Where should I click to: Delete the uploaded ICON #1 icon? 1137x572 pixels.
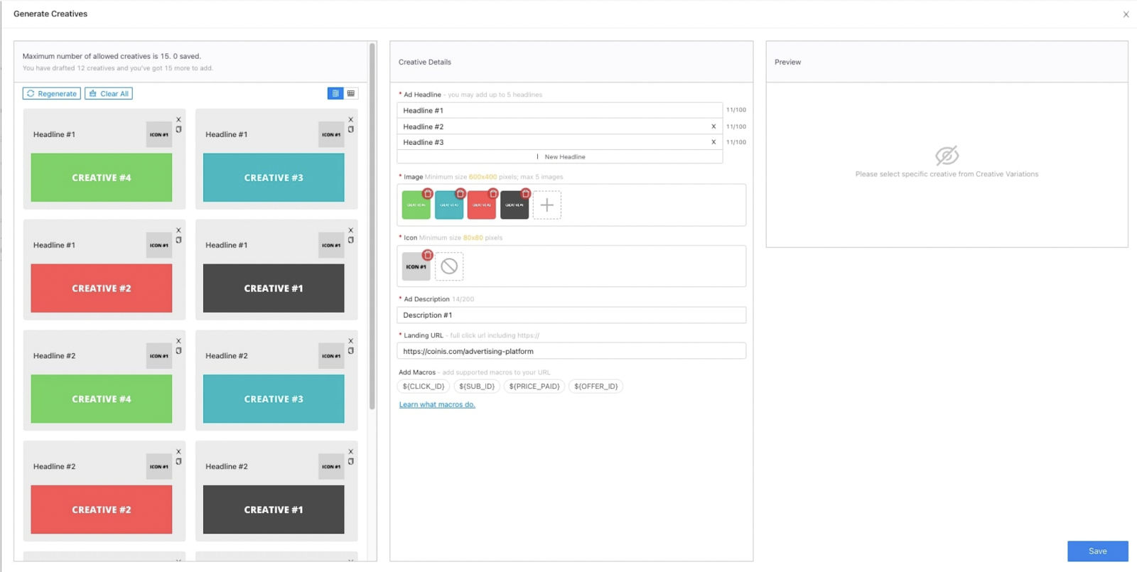(x=428, y=255)
